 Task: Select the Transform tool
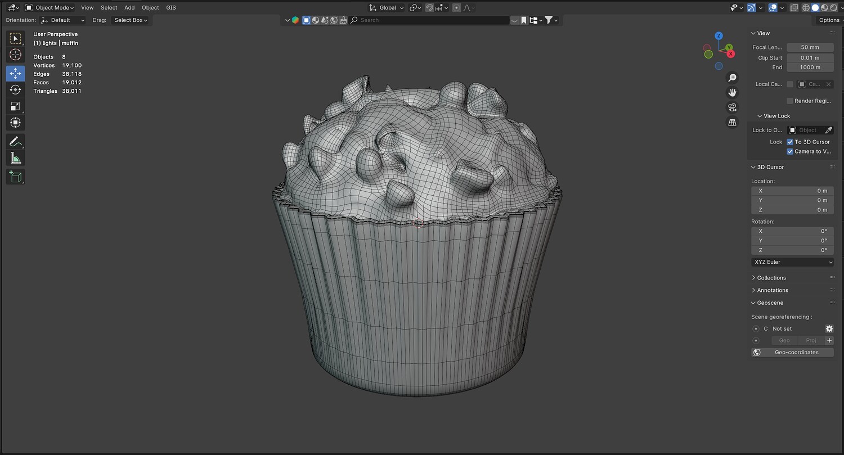[x=15, y=123]
